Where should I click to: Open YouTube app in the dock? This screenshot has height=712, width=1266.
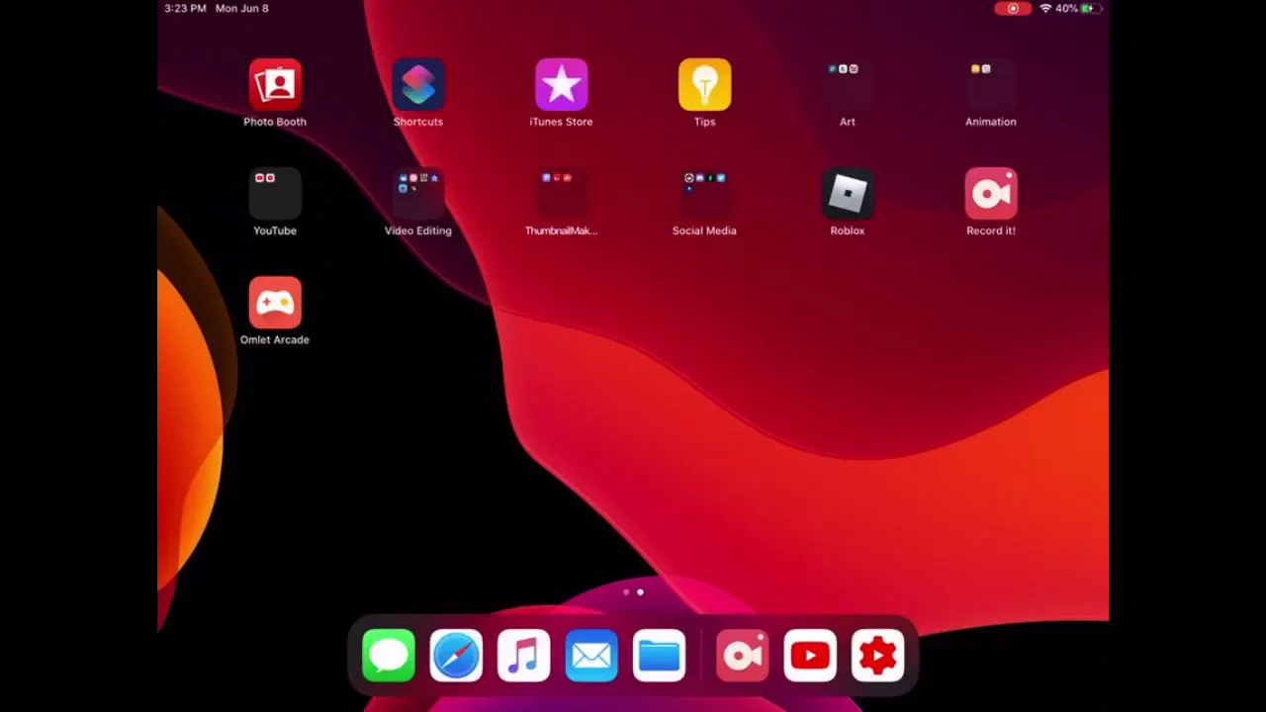coord(810,656)
